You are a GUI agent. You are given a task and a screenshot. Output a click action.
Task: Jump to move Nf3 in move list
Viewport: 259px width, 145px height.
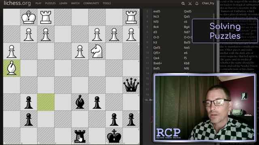tap(156, 22)
